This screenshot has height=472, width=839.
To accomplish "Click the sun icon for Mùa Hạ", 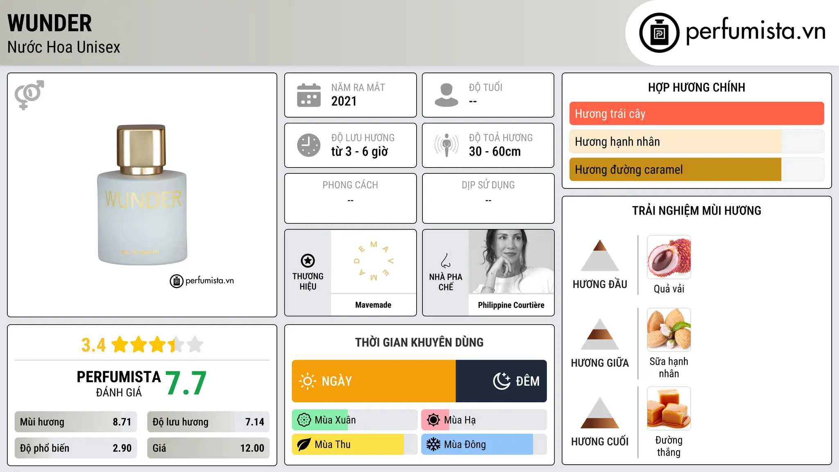I will click(433, 420).
